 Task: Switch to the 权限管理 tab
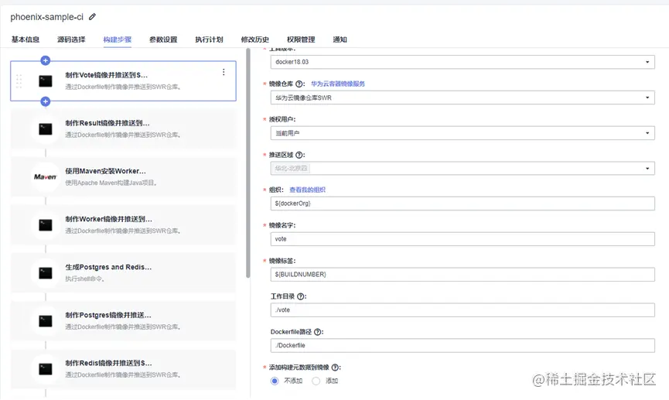[301, 39]
